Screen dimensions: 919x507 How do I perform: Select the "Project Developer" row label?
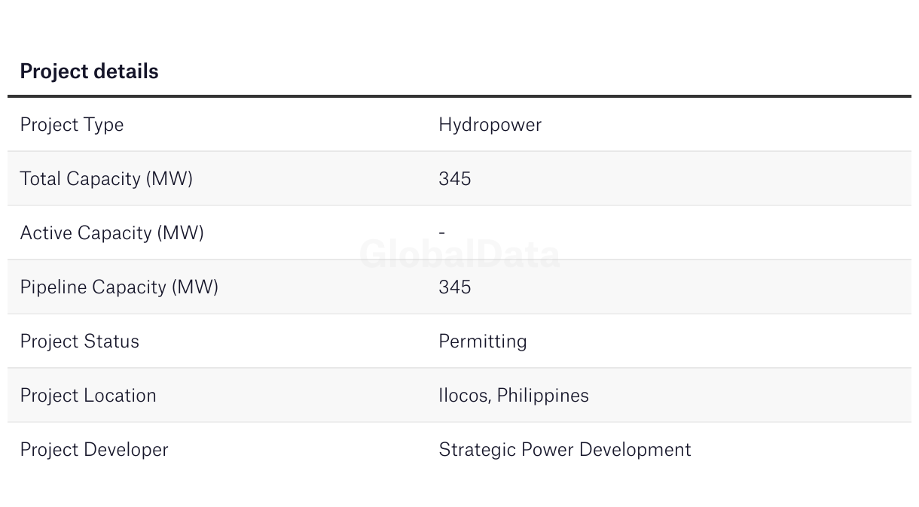coord(94,450)
